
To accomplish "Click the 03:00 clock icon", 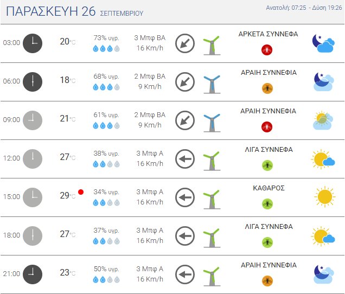I will click(33, 43).
